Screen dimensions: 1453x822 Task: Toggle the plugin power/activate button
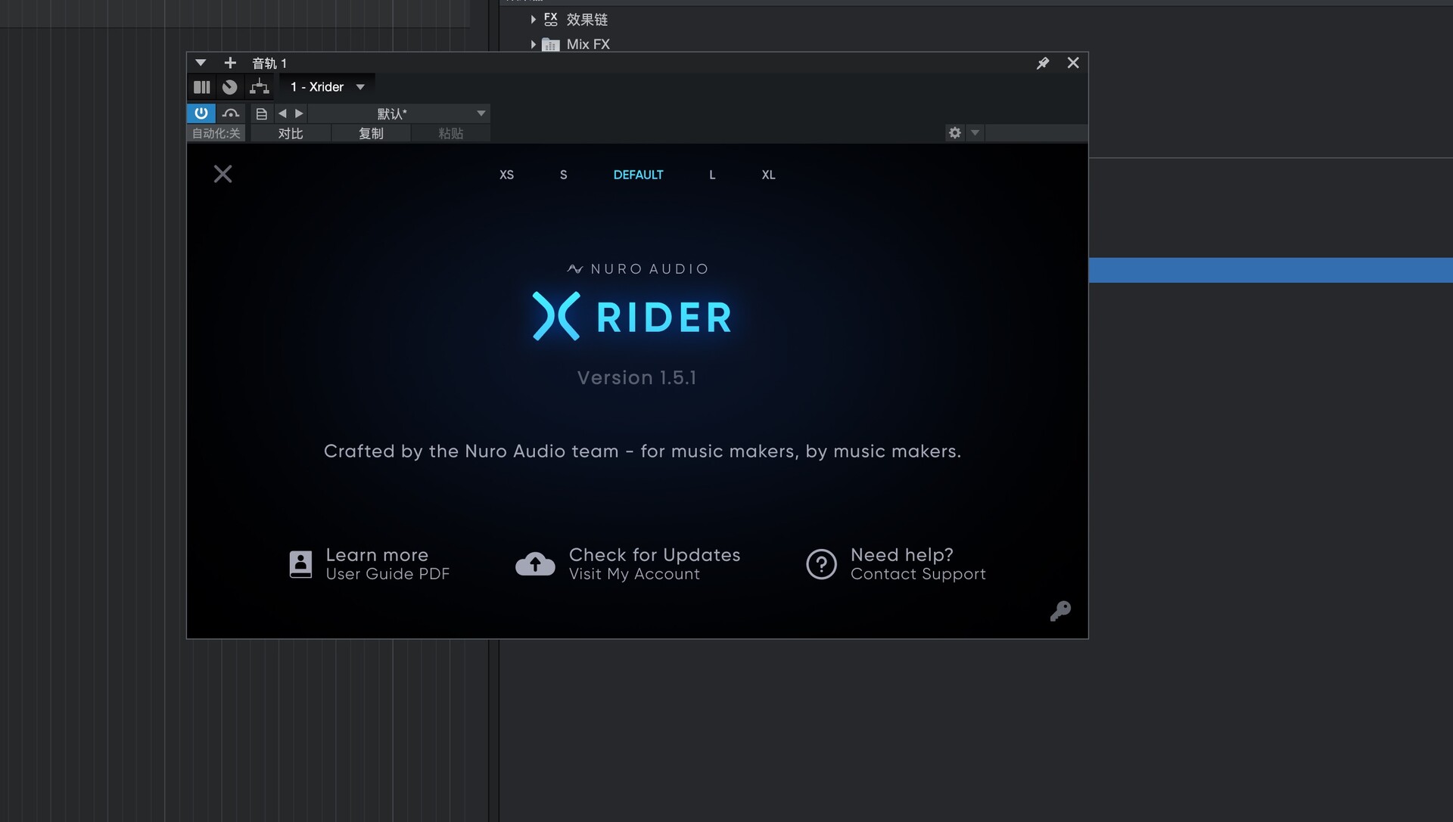(x=201, y=113)
